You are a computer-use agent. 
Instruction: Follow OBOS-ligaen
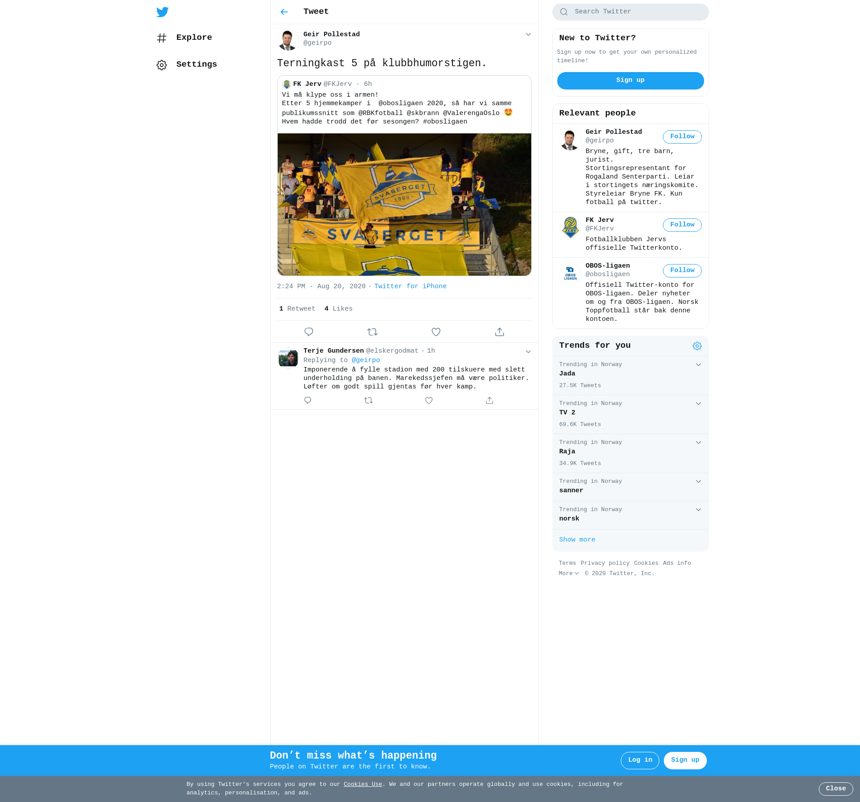(x=682, y=271)
